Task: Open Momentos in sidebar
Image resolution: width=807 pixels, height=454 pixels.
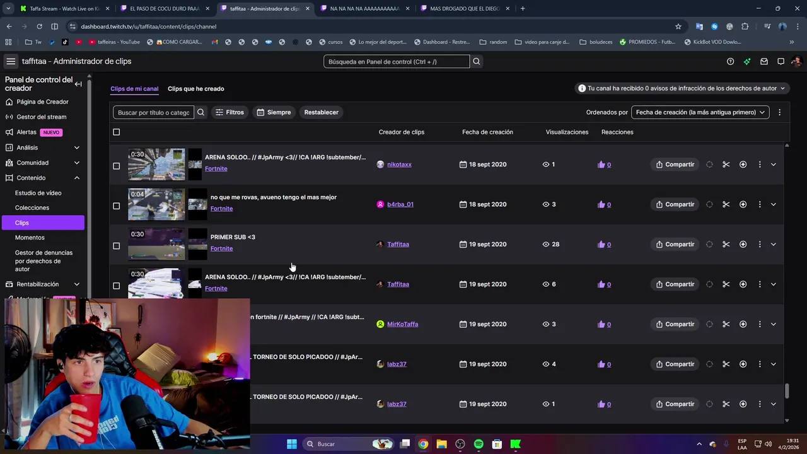Action: pos(30,238)
